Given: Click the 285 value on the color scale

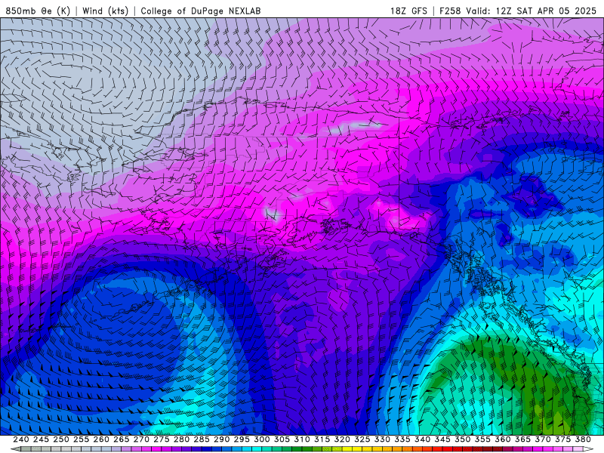Looking at the screenshot, I should (202, 439).
